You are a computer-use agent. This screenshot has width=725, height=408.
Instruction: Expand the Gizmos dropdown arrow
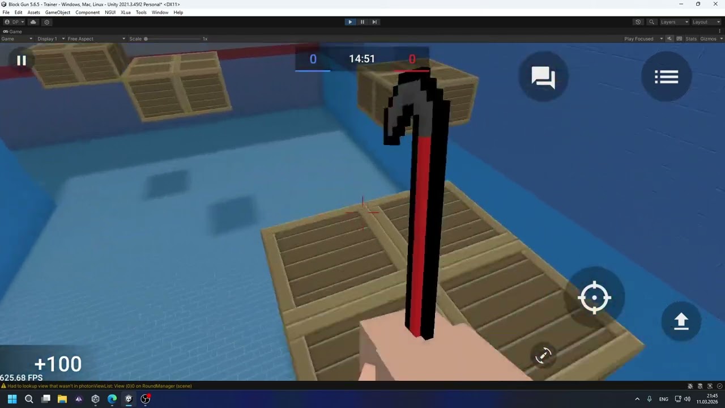click(721, 39)
